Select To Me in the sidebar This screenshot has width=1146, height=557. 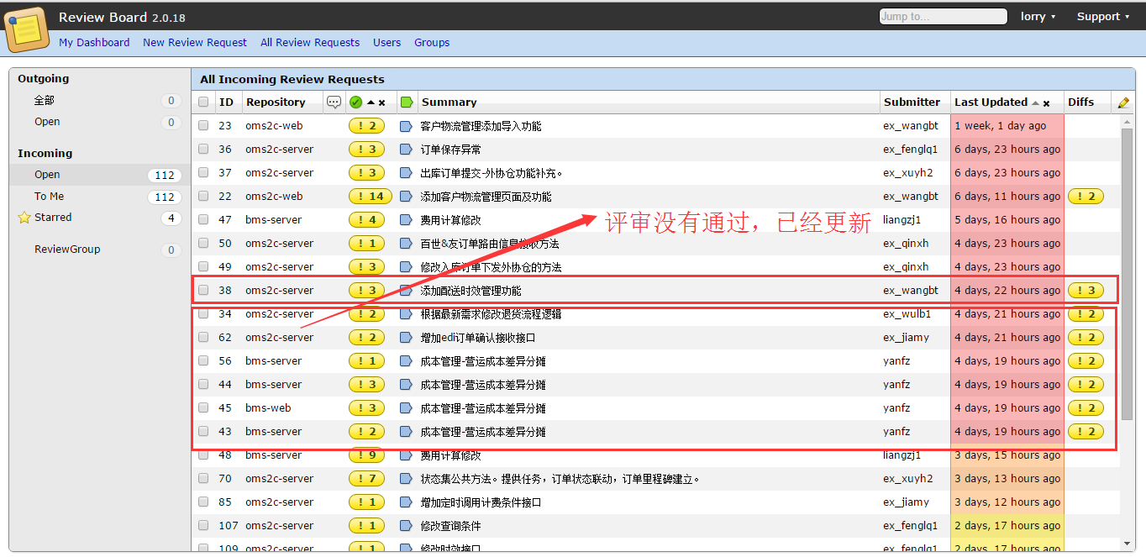pos(101,197)
